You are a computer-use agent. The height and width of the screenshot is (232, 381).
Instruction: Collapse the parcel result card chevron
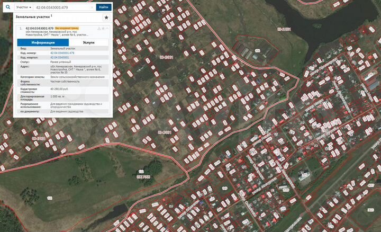107,28
